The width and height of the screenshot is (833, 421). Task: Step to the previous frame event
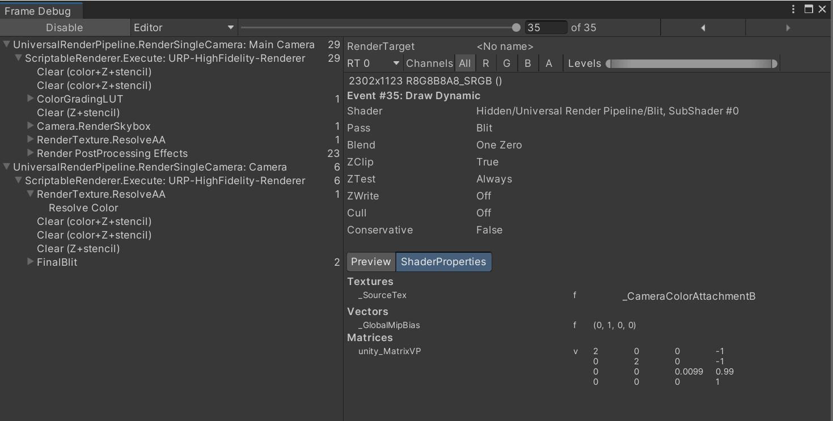[703, 27]
